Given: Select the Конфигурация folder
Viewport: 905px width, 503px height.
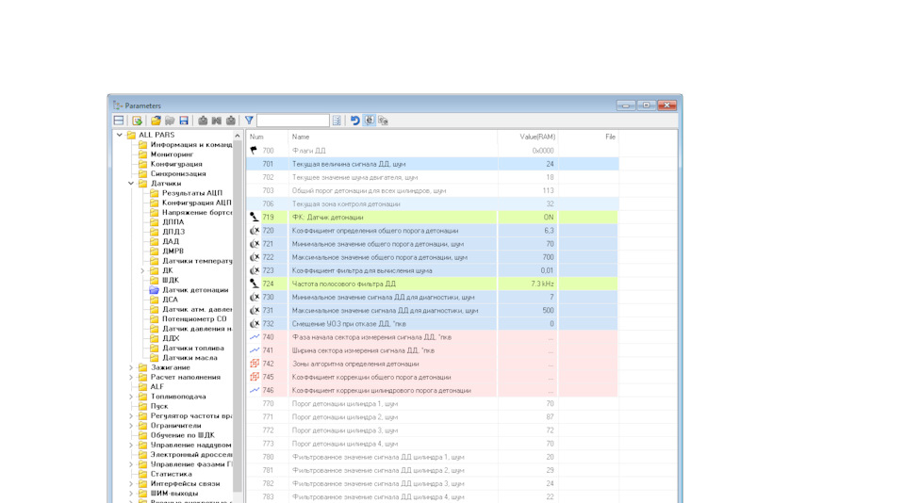Looking at the screenshot, I should pos(176,164).
